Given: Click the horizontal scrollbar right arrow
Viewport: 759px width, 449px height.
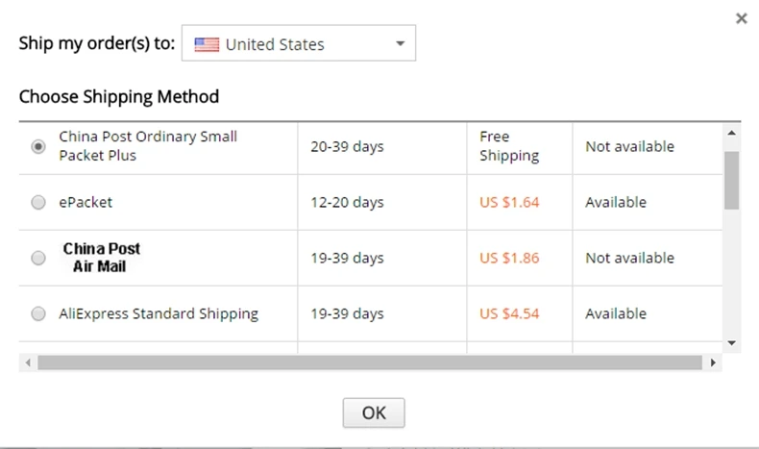Looking at the screenshot, I should (x=712, y=362).
